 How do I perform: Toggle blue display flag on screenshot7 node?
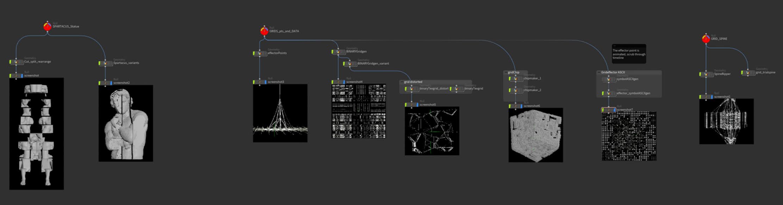tap(615, 110)
